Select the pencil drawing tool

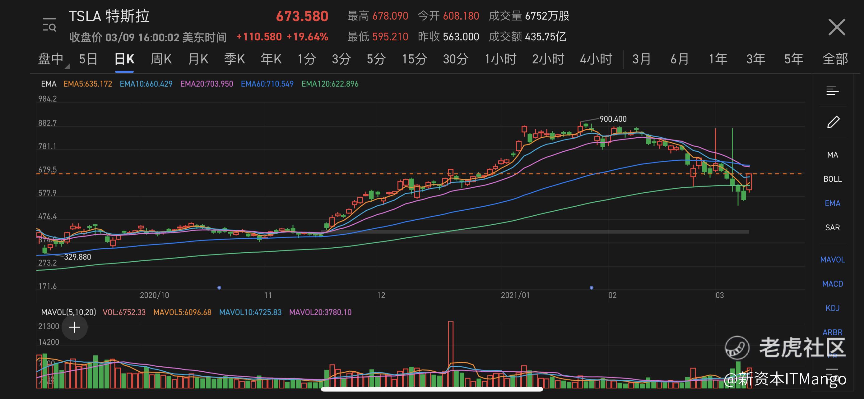(833, 122)
